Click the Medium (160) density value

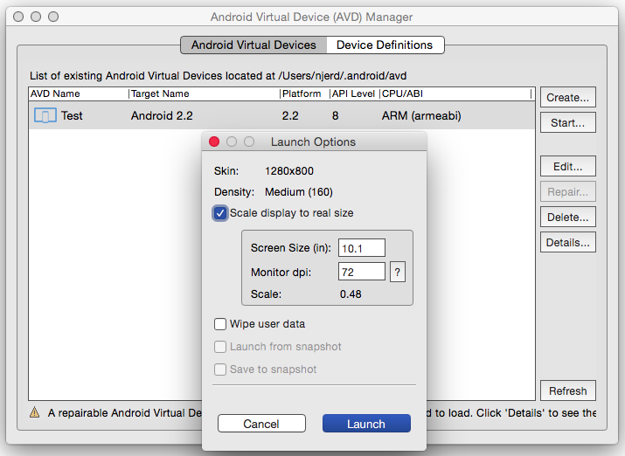[x=299, y=192]
